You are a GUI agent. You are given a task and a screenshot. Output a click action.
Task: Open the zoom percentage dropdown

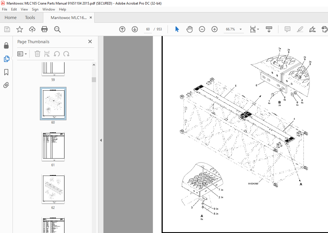[x=241, y=29]
